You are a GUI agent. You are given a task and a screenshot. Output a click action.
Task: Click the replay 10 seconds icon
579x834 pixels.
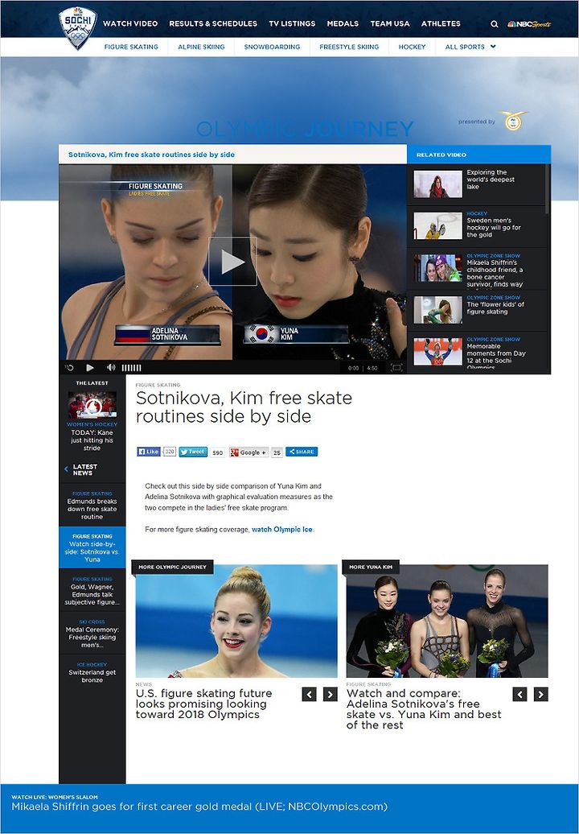coord(70,368)
